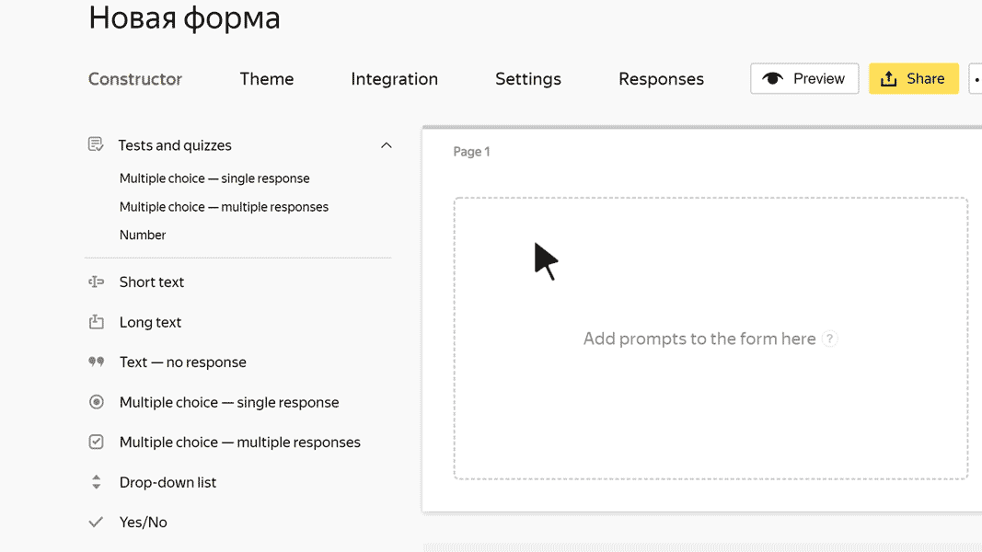
Task: Collapse the Tests and quizzes section chevron
Action: tap(387, 145)
